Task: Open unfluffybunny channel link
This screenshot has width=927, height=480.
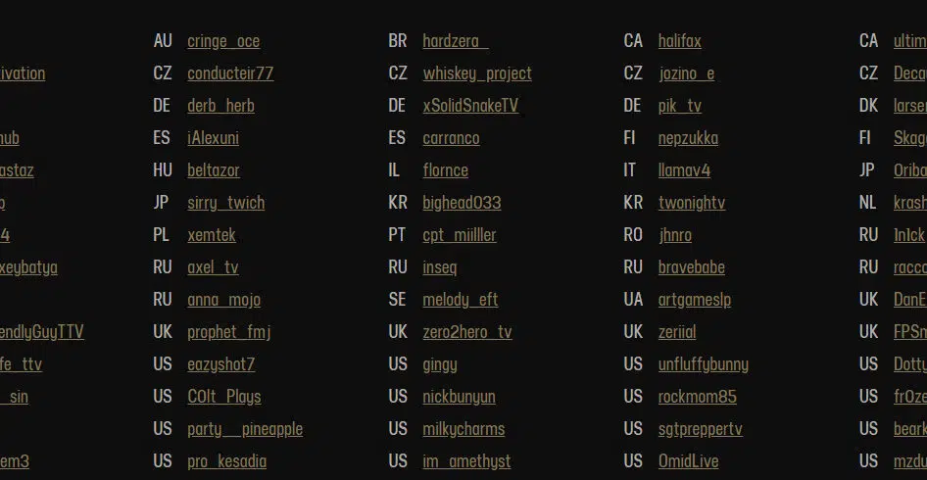Action: [x=704, y=364]
